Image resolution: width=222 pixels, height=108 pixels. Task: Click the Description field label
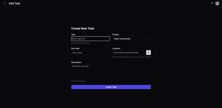point(76,62)
